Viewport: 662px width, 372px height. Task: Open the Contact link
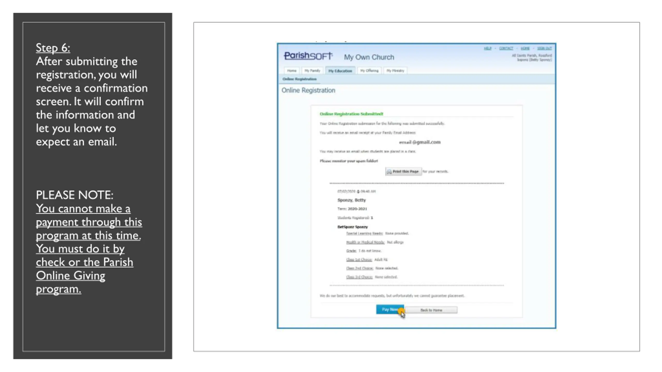[506, 48]
